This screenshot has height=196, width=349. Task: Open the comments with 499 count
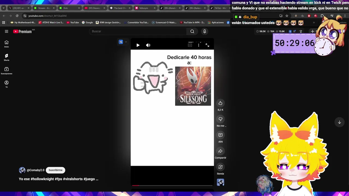pos(220,135)
